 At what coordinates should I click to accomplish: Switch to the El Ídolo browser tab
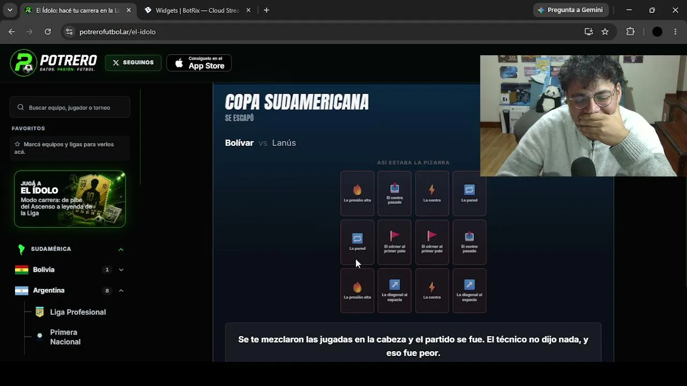coord(78,10)
